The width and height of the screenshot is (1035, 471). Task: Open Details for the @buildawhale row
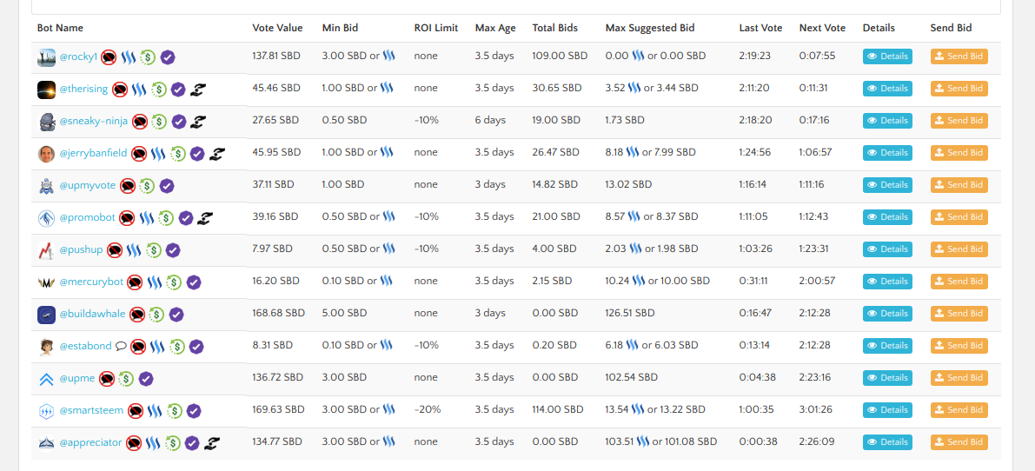coord(887,314)
